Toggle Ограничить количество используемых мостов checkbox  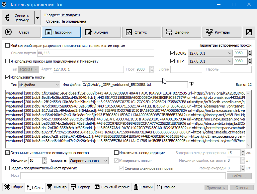coord(7,153)
